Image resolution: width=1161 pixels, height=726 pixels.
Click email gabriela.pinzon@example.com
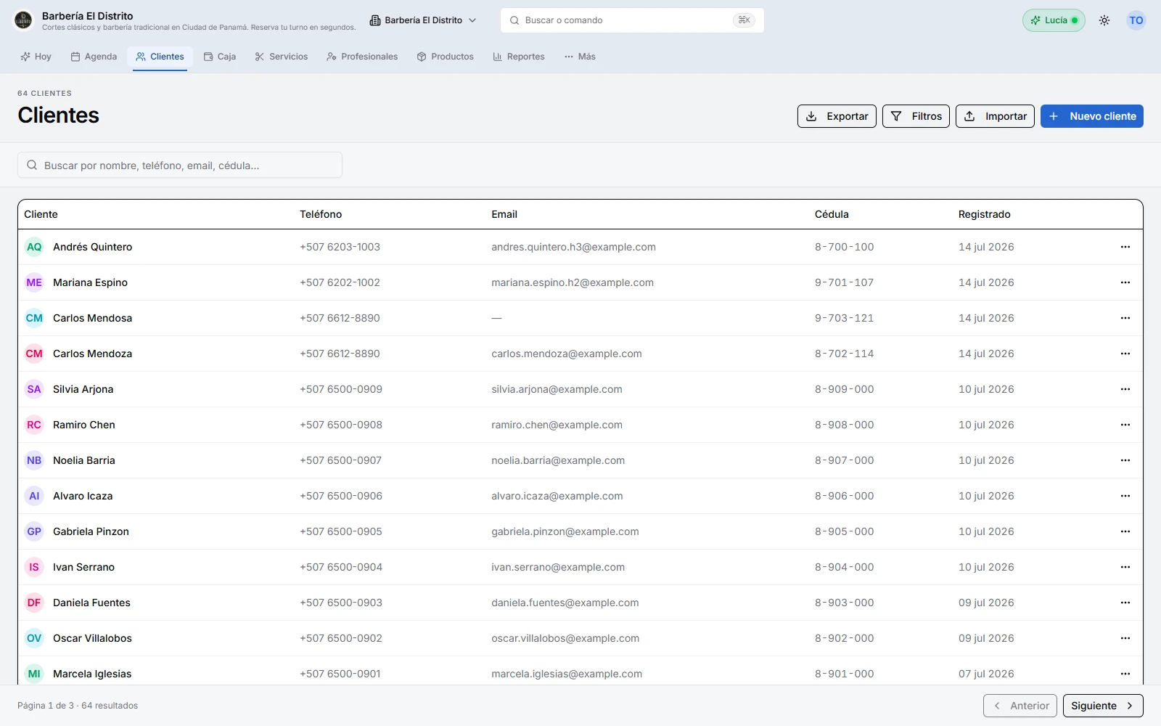565,531
